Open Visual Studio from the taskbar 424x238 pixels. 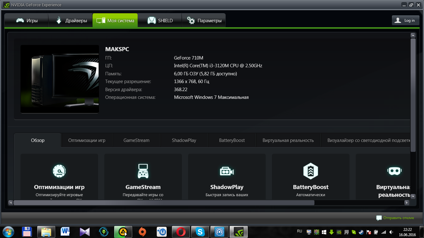pyautogui.click(x=85, y=232)
